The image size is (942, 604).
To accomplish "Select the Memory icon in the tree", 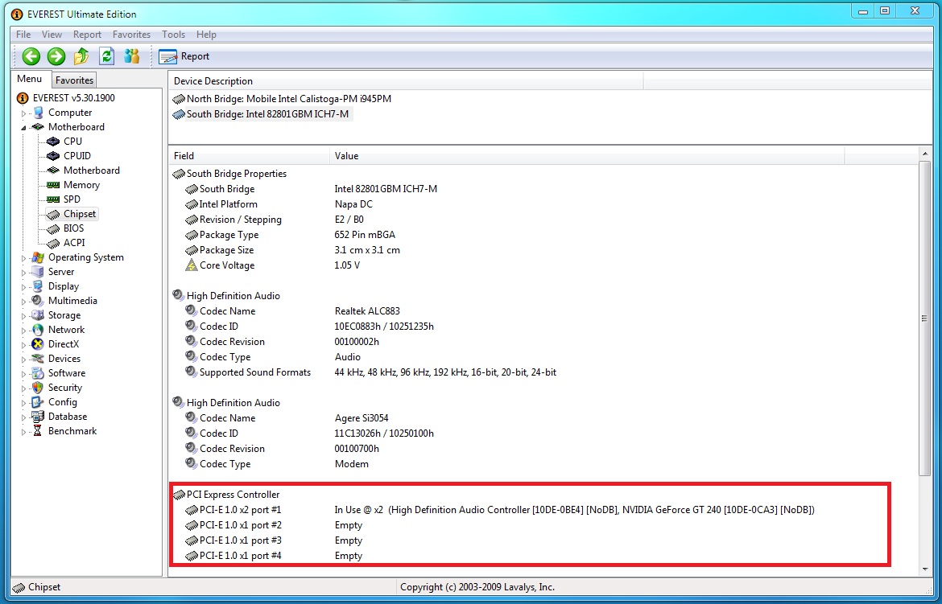I will click(53, 185).
